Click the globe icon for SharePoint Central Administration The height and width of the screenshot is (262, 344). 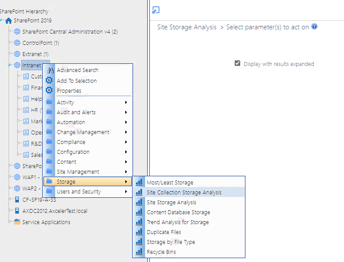tap(17, 31)
